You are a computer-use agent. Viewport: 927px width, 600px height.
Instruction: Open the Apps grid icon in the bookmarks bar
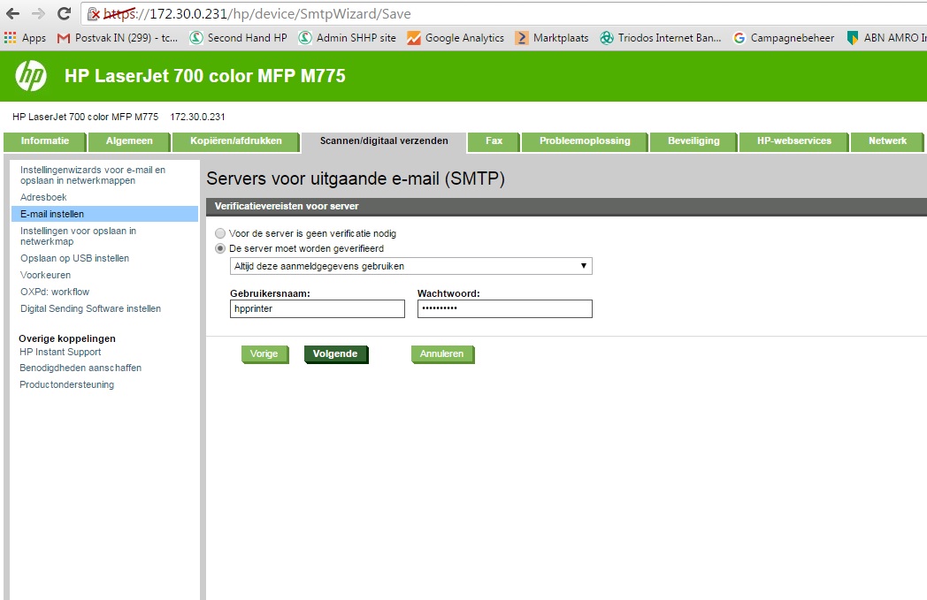point(10,38)
